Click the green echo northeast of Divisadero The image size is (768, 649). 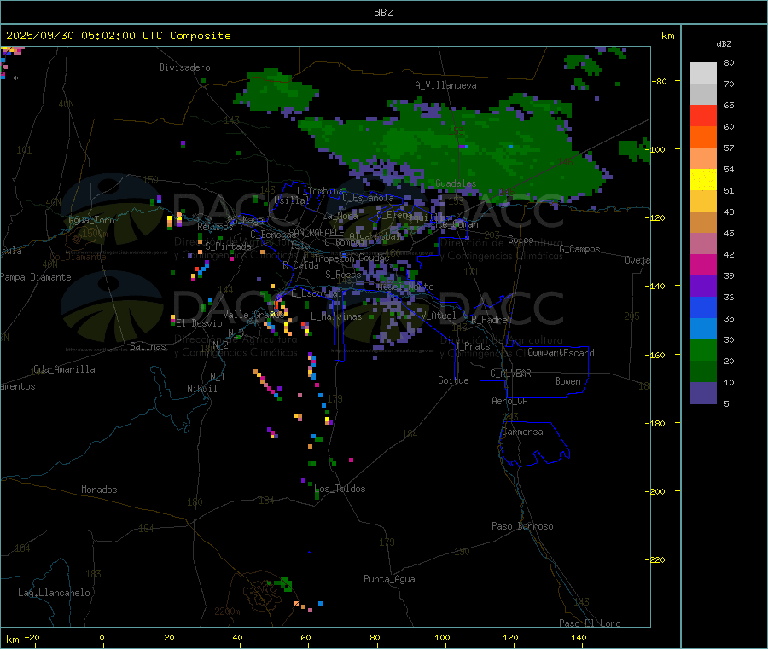coord(276,90)
